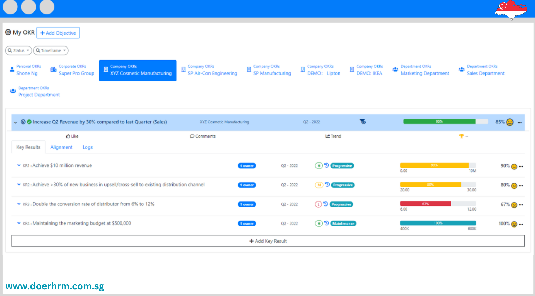Image resolution: width=535 pixels, height=296 pixels.
Task: Click the KR4 smiley status icon
Action: click(514, 224)
